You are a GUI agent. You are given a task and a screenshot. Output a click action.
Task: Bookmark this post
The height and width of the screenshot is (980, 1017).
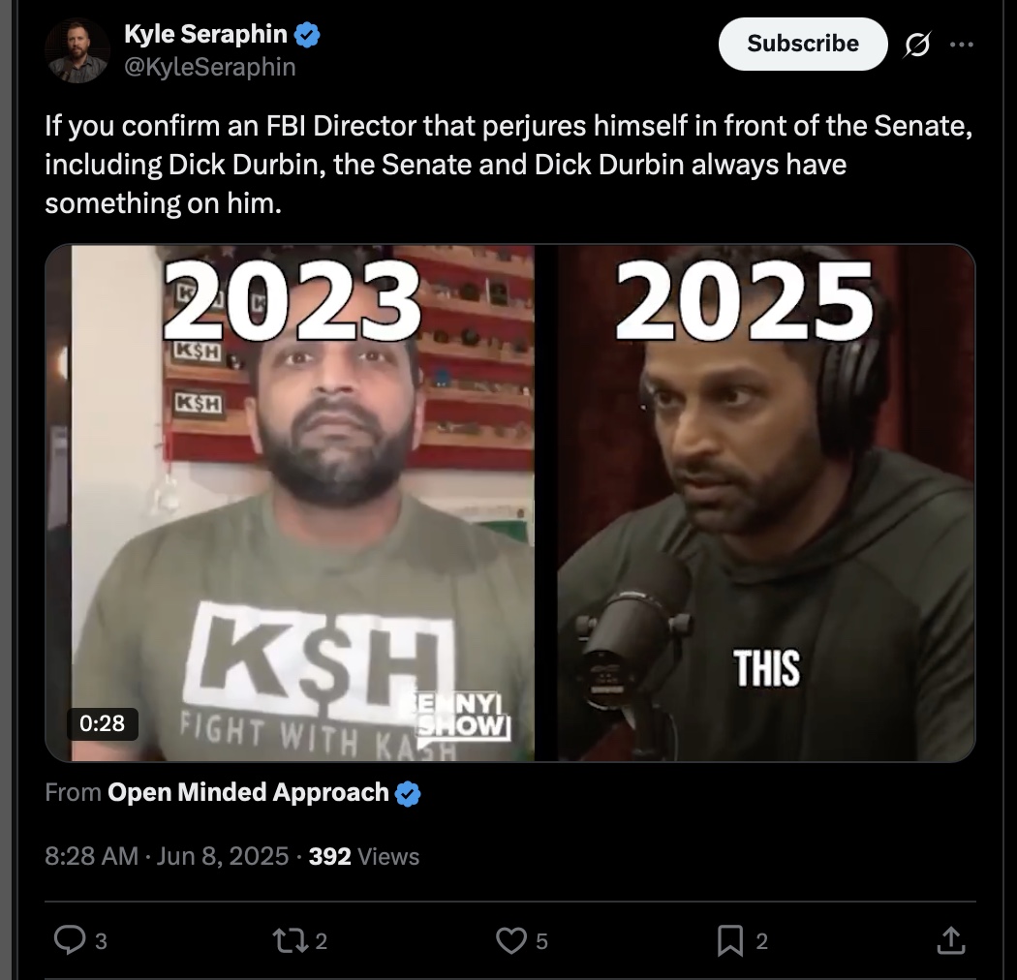[729, 941]
